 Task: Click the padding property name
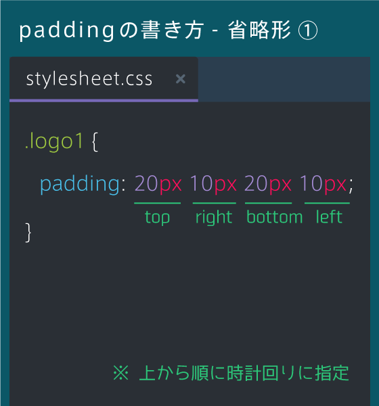[80, 184]
